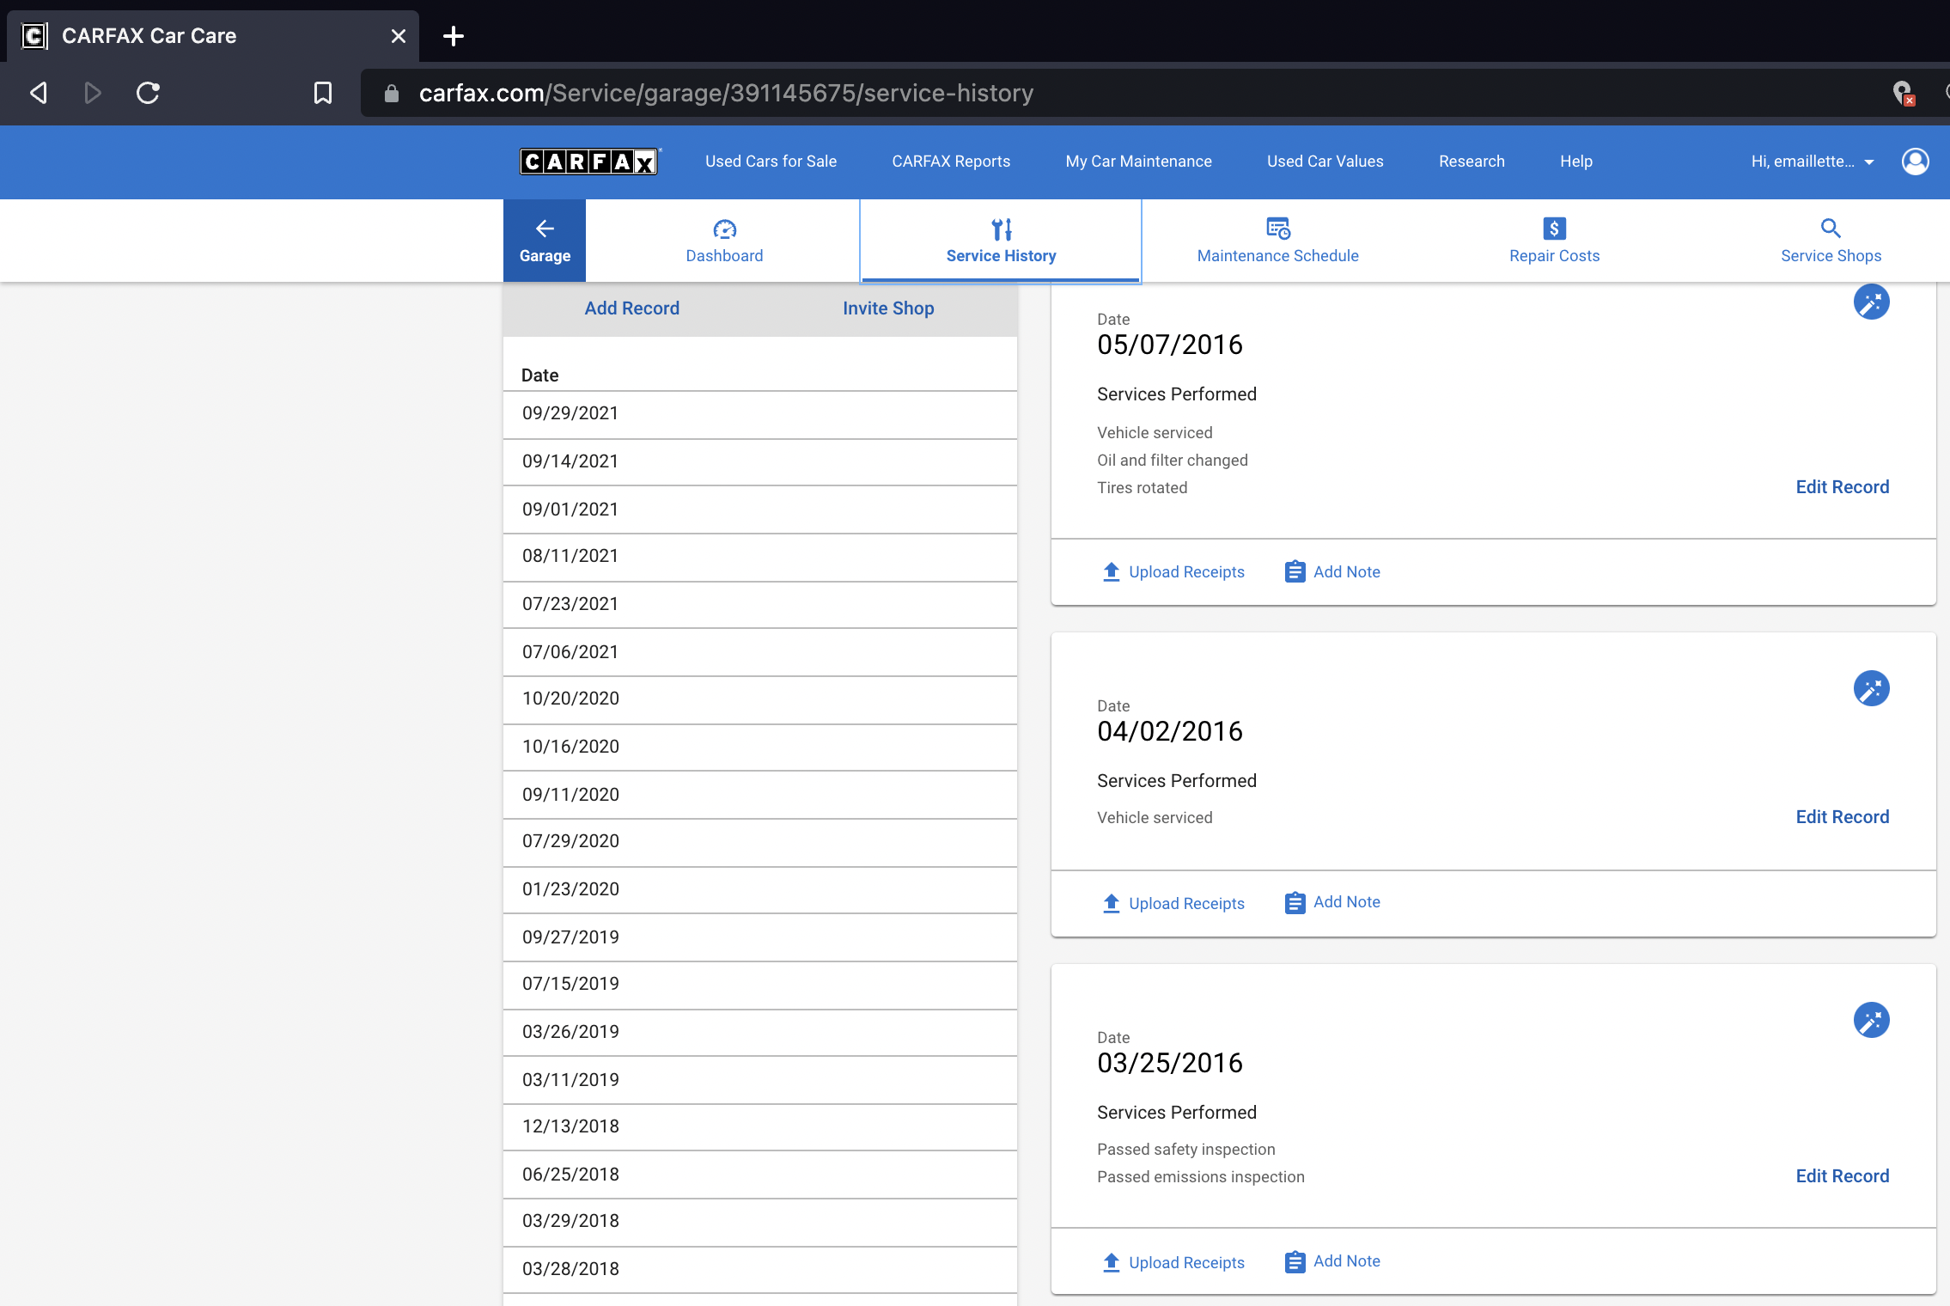Click Add Record button
Screen dimensions: 1950x1306
(631, 308)
